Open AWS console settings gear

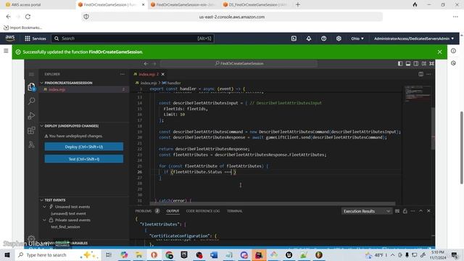click(x=339, y=38)
